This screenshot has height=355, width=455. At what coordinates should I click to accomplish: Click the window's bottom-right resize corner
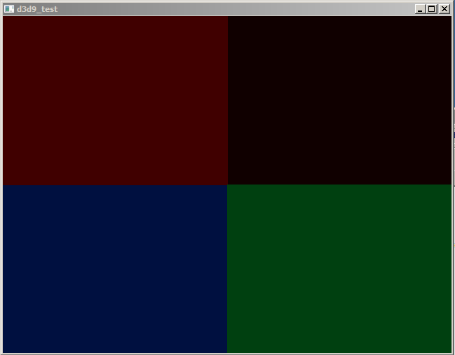pyautogui.click(x=452, y=353)
